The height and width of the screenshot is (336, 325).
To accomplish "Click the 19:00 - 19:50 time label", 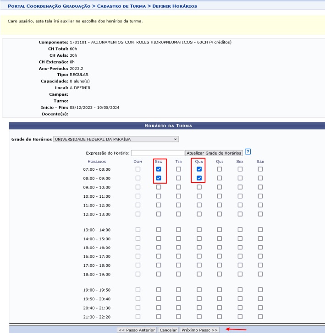I will click(x=97, y=290).
